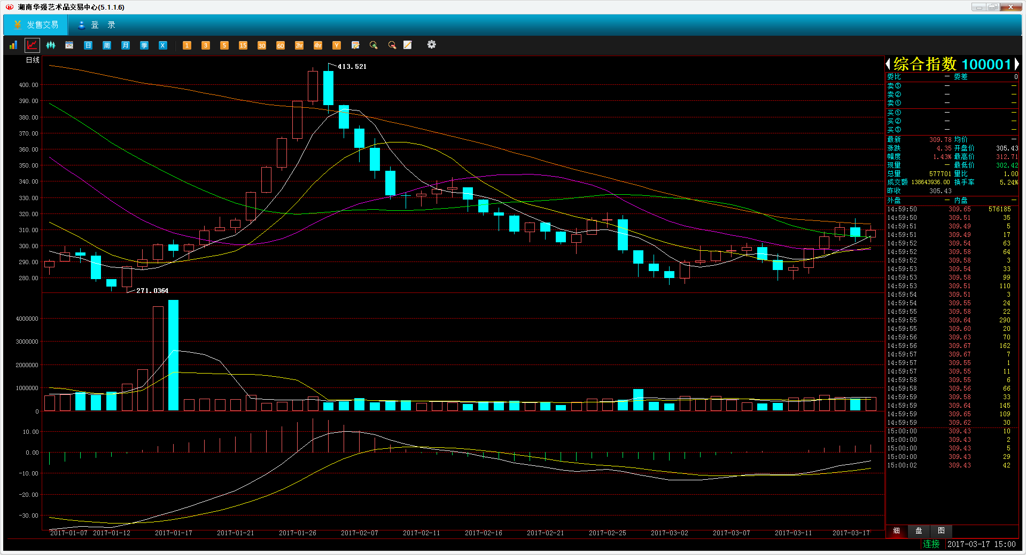The height and width of the screenshot is (555, 1026).
Task: Choose the 60-minute period icon
Action: pyautogui.click(x=281, y=45)
